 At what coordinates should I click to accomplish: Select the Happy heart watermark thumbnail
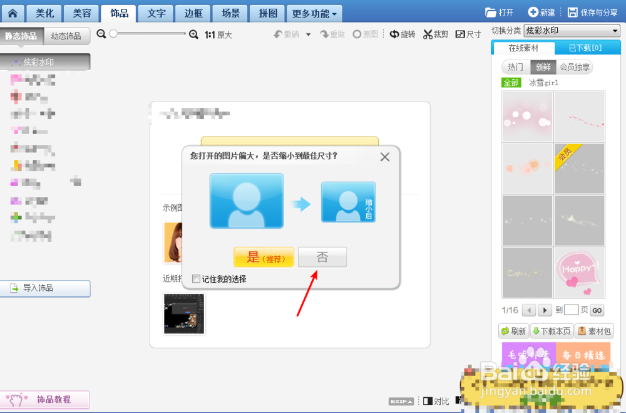(579, 272)
